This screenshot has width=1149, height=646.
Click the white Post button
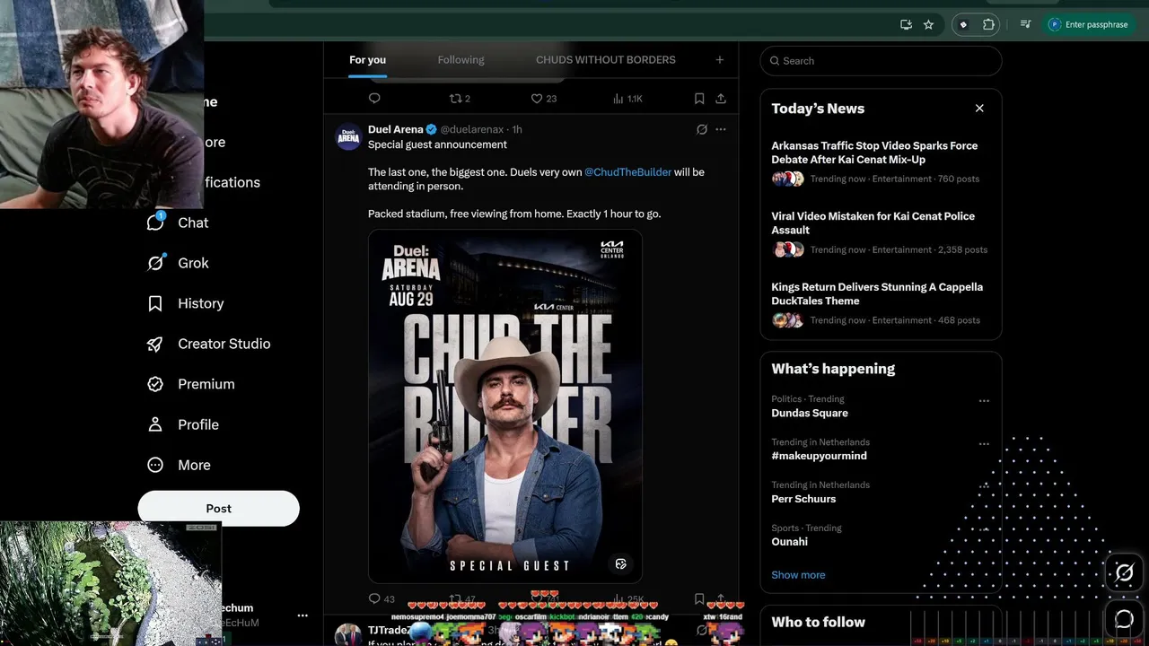click(218, 508)
